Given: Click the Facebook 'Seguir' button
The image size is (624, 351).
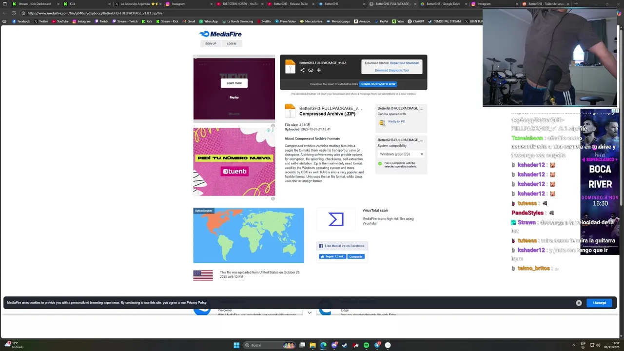Looking at the screenshot, I should [x=332, y=256].
